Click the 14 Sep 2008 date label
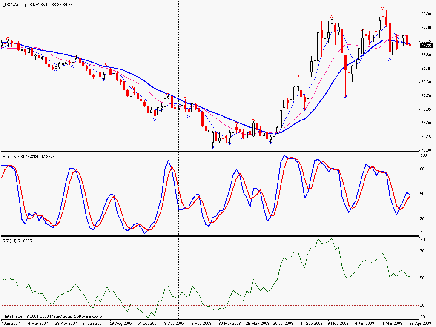The width and height of the screenshot is (436, 327). coord(311,324)
